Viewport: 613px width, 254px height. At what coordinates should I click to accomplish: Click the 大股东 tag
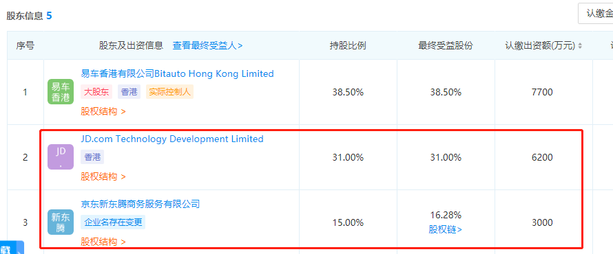(x=96, y=92)
